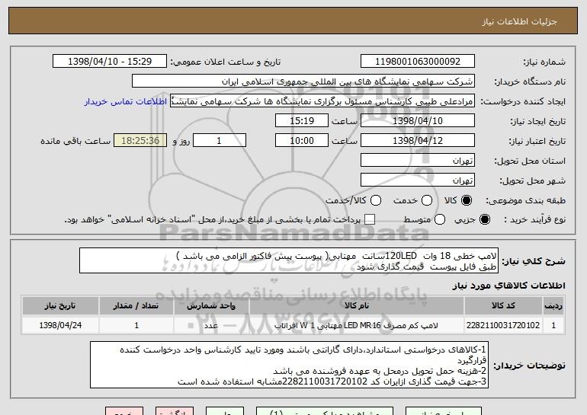
Task: Click the product name cell LED MR16
Action: click(x=357, y=325)
